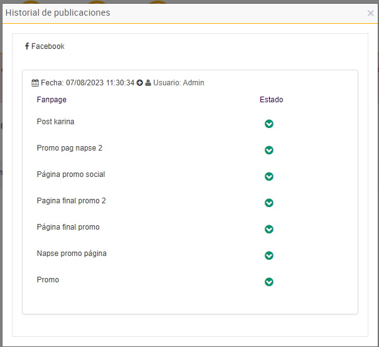
Task: Click the user icon before Usuario
Action: 148,83
